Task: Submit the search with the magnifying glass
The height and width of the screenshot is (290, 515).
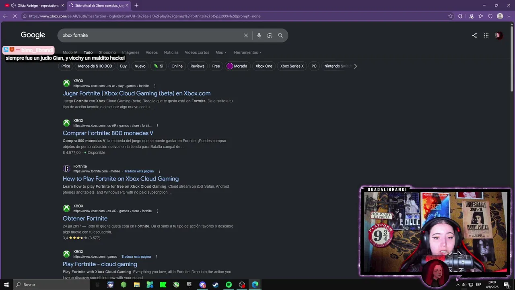Action: click(x=280, y=35)
